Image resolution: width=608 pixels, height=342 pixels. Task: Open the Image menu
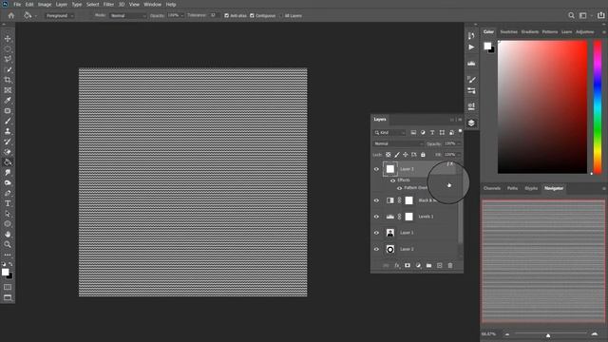[45, 4]
